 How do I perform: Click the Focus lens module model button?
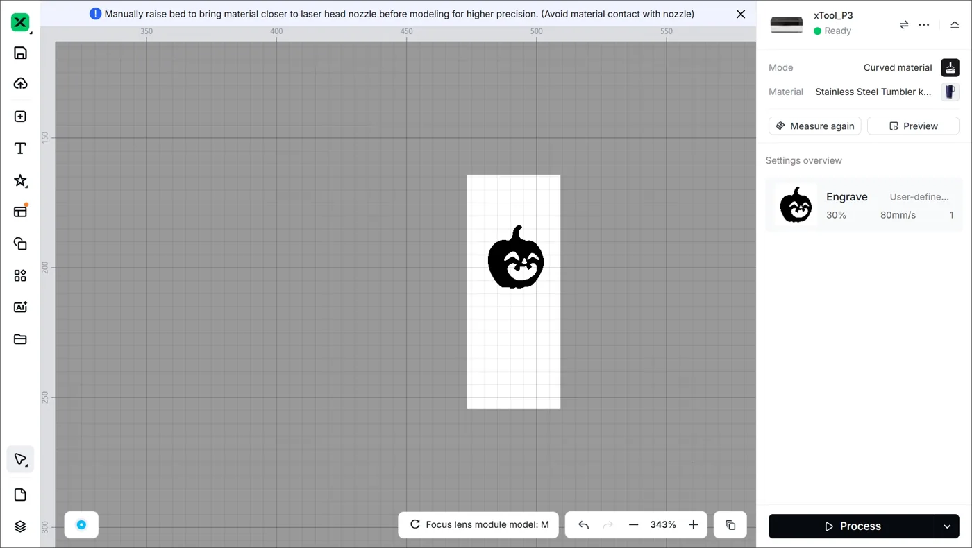(x=478, y=524)
